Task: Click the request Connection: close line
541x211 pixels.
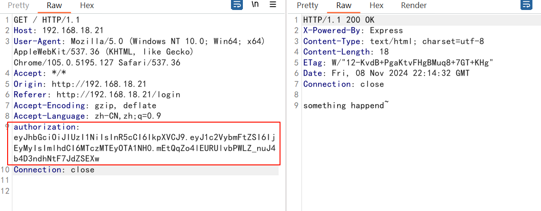Action: click(54, 170)
